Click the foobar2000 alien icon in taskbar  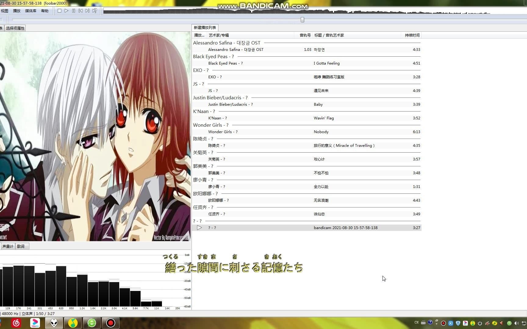pos(54,323)
